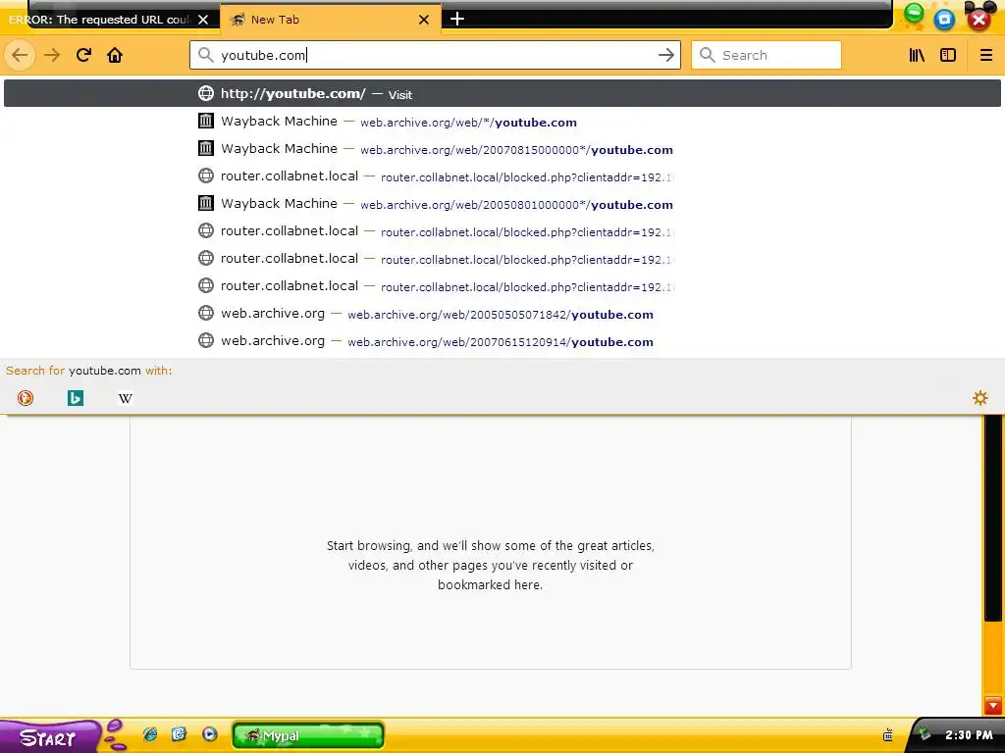Reload the current page
Image resolution: width=1005 pixels, height=753 pixels.
[x=83, y=55]
